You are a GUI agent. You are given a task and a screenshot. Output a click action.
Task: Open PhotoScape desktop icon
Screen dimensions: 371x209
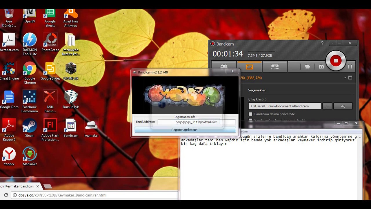pyautogui.click(x=50, y=42)
